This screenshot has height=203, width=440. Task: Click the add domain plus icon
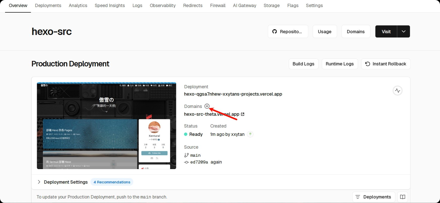pos(207,106)
